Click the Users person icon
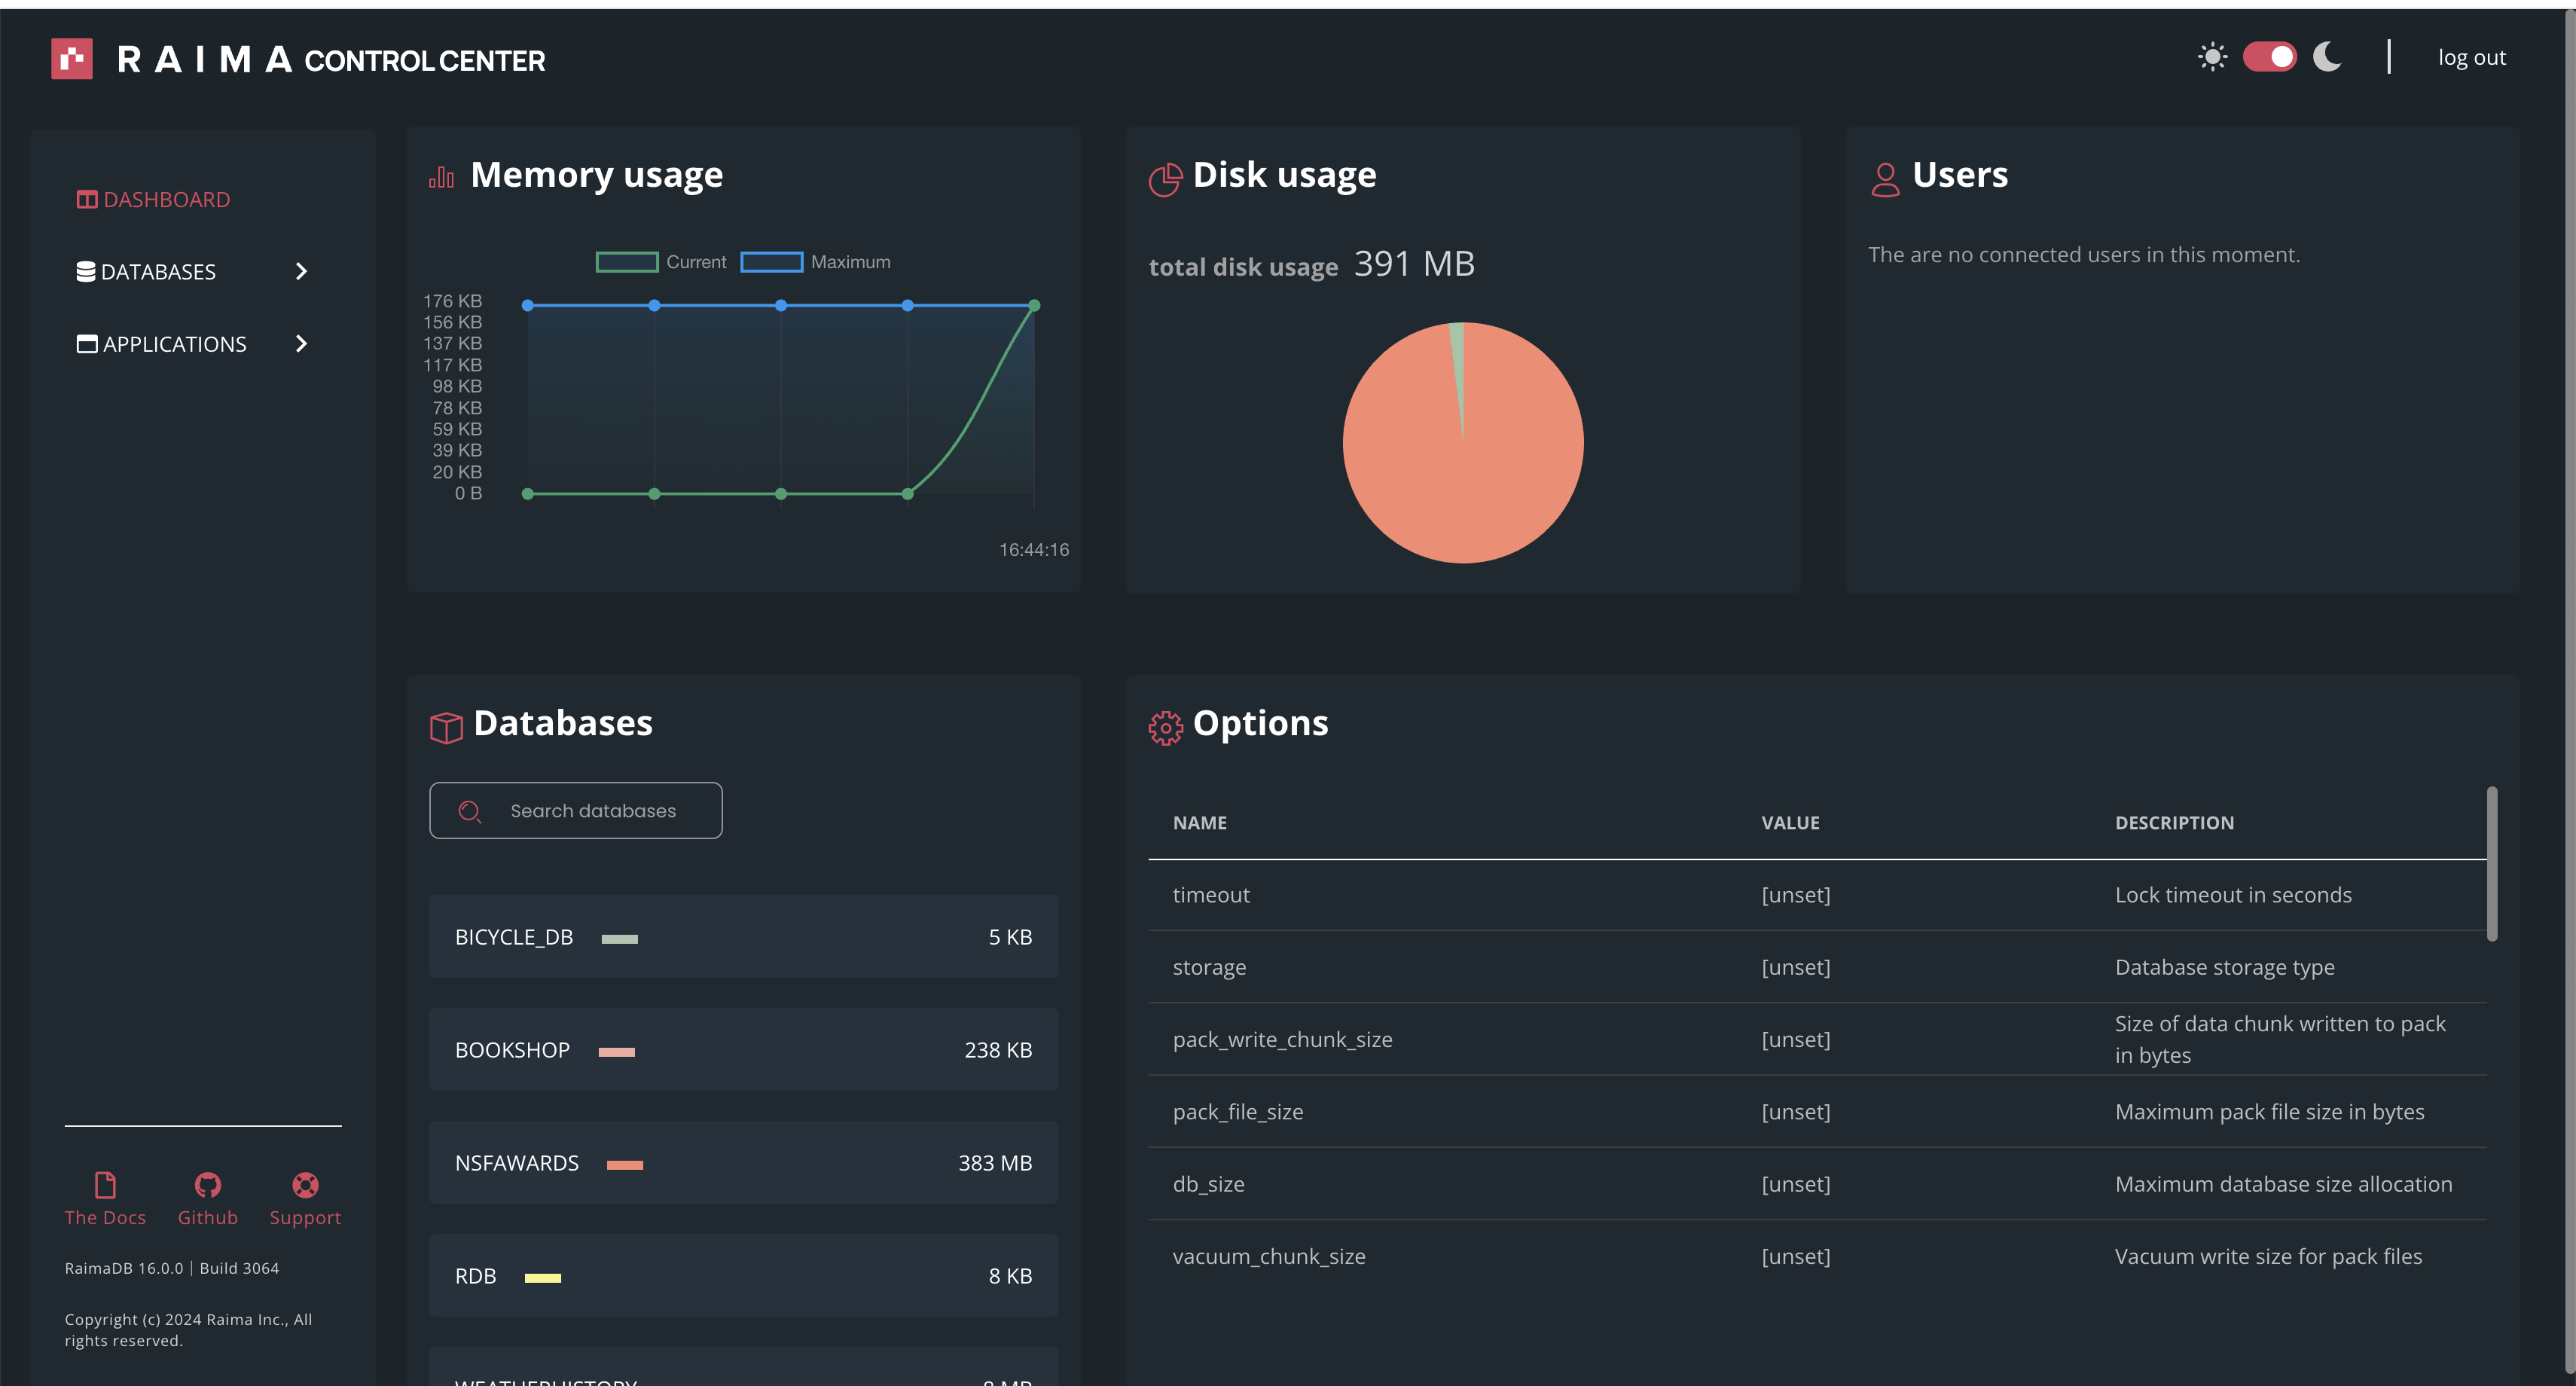Image resolution: width=2576 pixels, height=1386 pixels. point(1885,179)
